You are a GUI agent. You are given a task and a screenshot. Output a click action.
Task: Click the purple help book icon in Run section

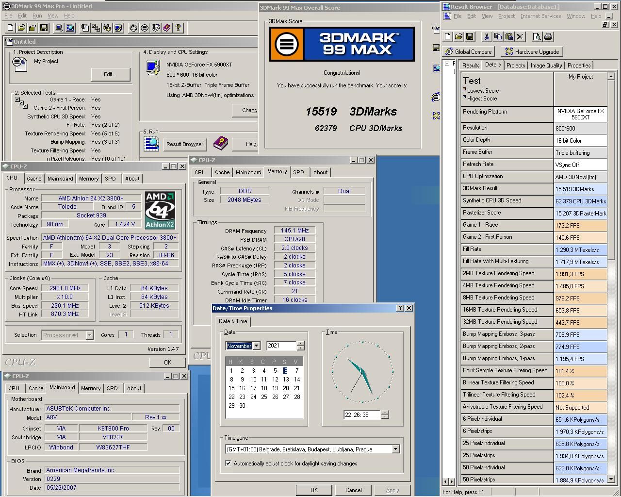(221, 143)
